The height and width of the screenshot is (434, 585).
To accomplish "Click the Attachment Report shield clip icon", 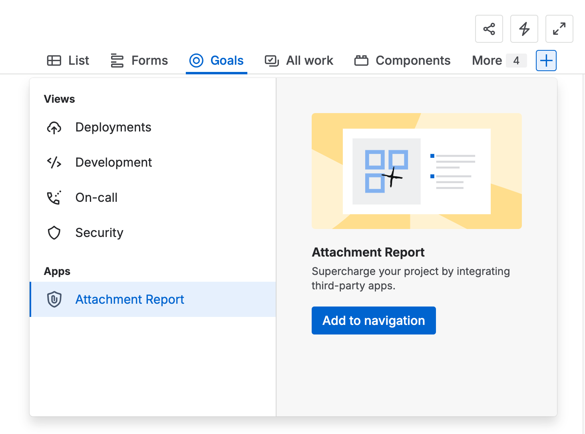I will pos(54,299).
